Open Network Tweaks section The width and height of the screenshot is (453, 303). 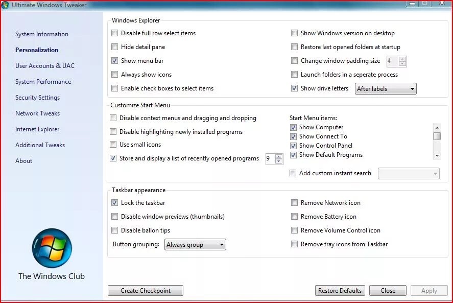pos(38,113)
